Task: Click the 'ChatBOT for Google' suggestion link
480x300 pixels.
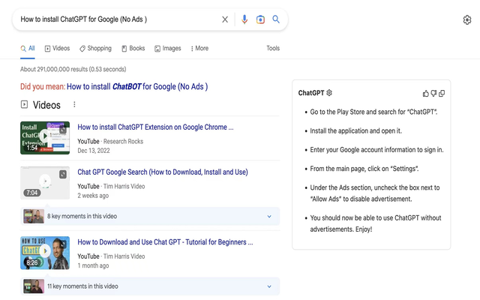Action: click(x=137, y=87)
